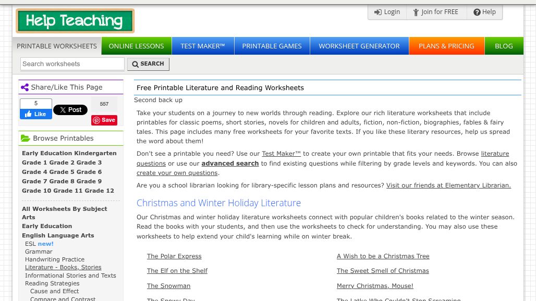Select Literature - Books, Stories in sidebar
Viewport: 536px width, 301px height.
click(63, 267)
